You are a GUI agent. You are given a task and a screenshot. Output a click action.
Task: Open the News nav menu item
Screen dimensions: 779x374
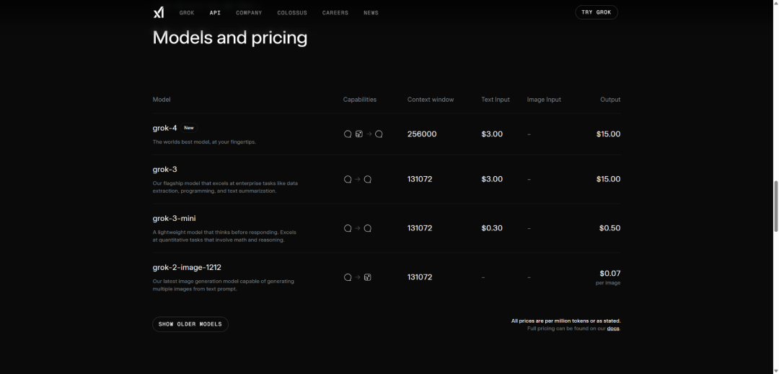[x=371, y=13]
